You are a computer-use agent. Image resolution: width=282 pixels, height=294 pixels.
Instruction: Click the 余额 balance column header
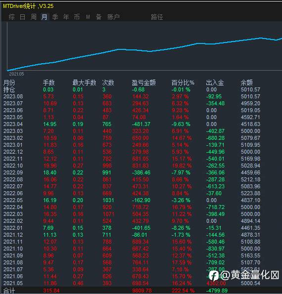click(x=247, y=83)
